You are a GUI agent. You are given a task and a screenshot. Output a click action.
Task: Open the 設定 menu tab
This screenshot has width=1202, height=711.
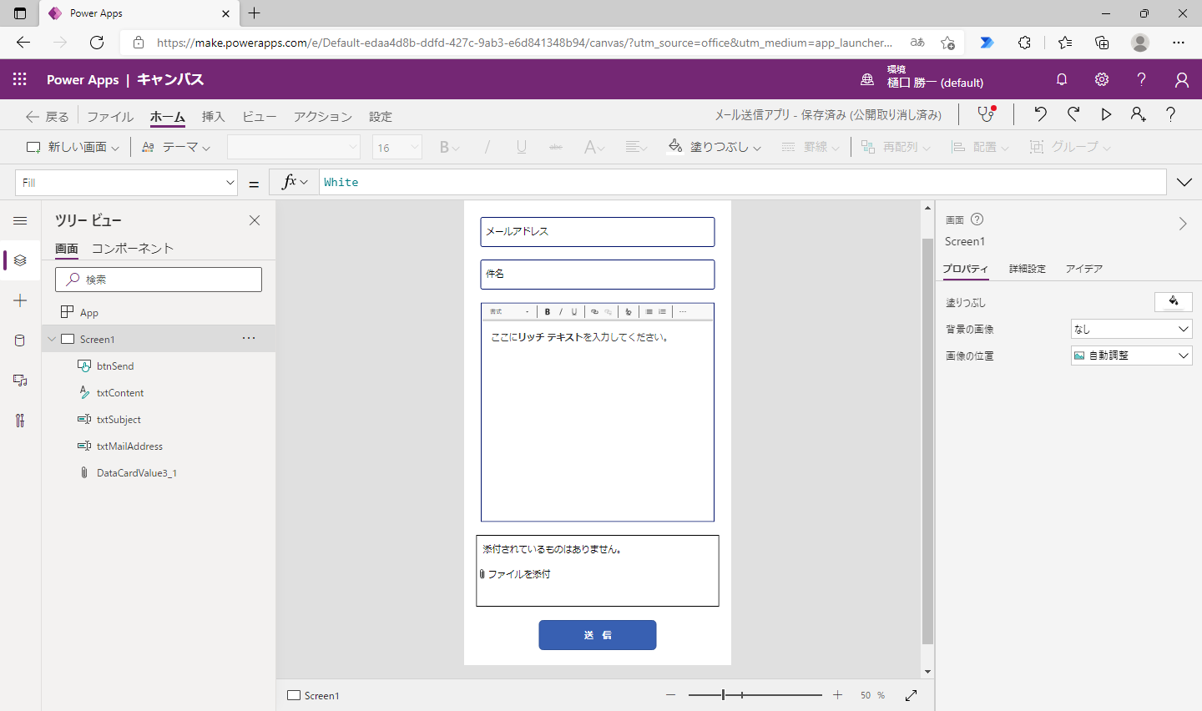pyautogui.click(x=381, y=116)
